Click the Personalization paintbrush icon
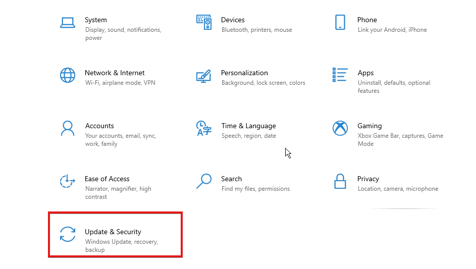This screenshot has width=476, height=269. [x=204, y=76]
